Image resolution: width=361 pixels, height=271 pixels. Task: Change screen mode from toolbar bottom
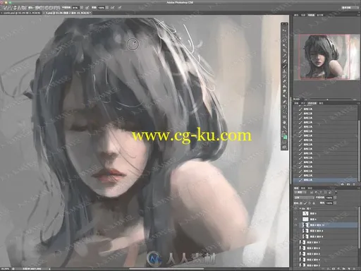pos(284,147)
